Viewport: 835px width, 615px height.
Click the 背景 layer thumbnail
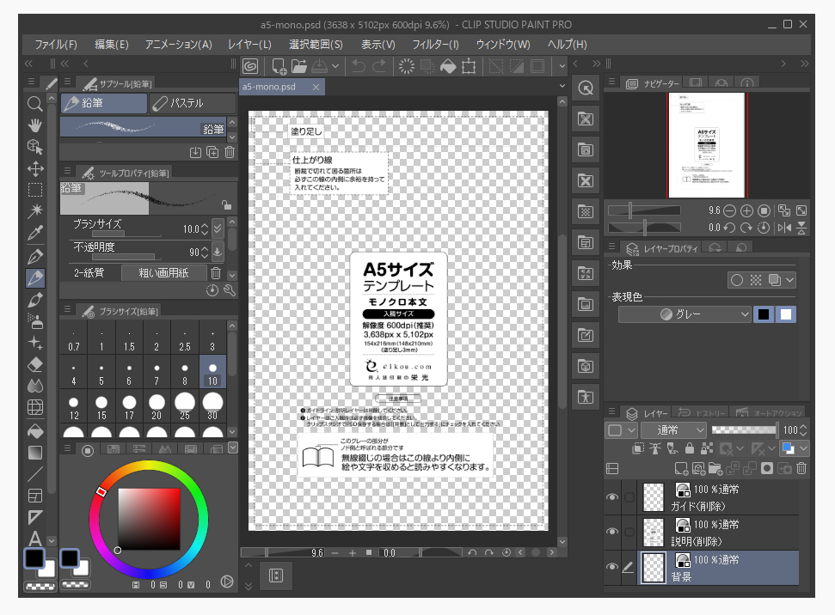654,567
